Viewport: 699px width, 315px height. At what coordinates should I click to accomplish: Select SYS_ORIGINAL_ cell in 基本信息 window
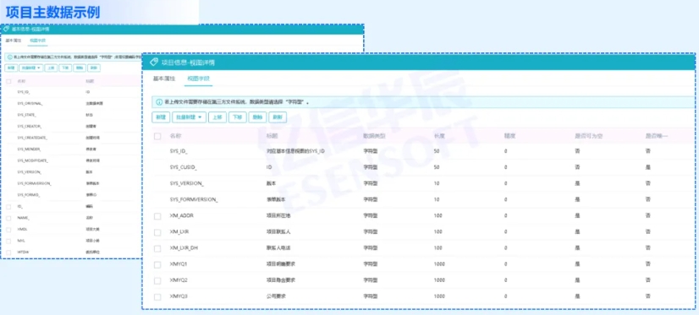(30, 103)
